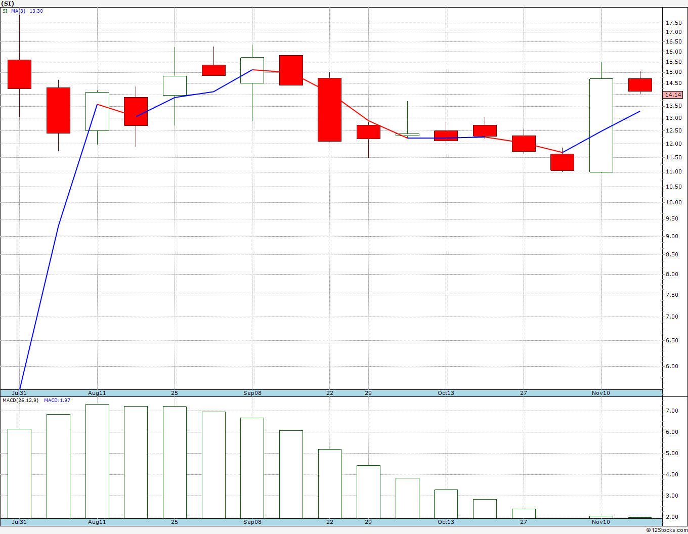Image resolution: width=688 pixels, height=534 pixels.
Task: Select the tall white Nov10 candlestick
Action: (601, 125)
